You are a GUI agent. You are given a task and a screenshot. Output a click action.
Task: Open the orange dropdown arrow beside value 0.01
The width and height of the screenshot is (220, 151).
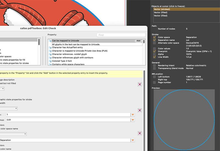[133, 120]
